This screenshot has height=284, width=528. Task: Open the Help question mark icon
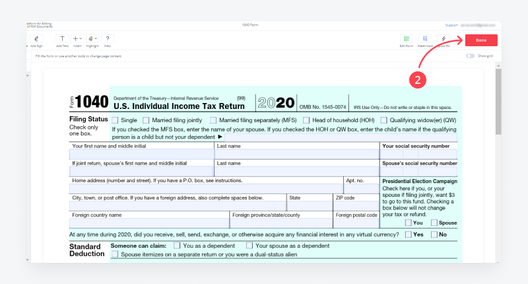point(108,39)
